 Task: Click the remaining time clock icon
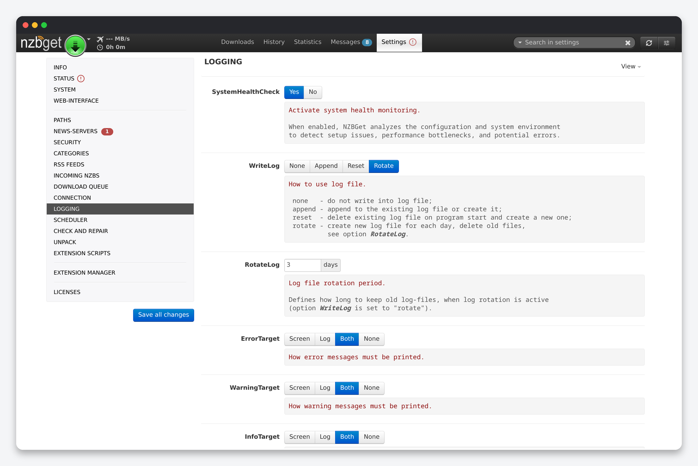pyautogui.click(x=100, y=47)
